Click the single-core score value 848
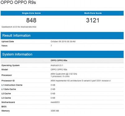 31,20
